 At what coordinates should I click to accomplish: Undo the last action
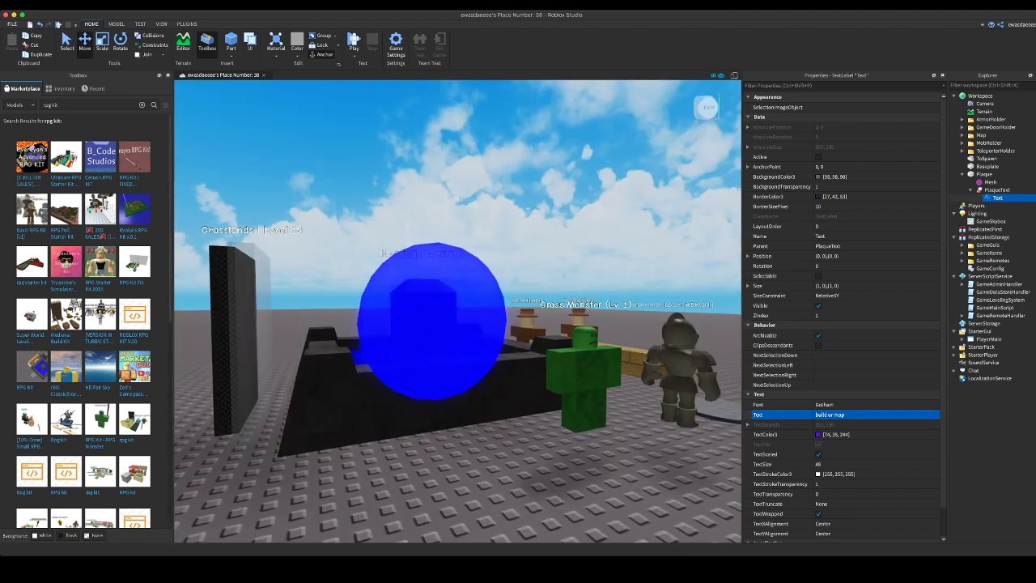(40, 24)
